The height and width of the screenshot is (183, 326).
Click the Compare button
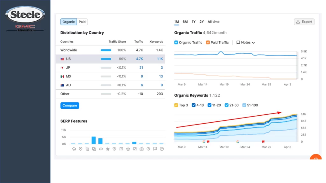(70, 105)
